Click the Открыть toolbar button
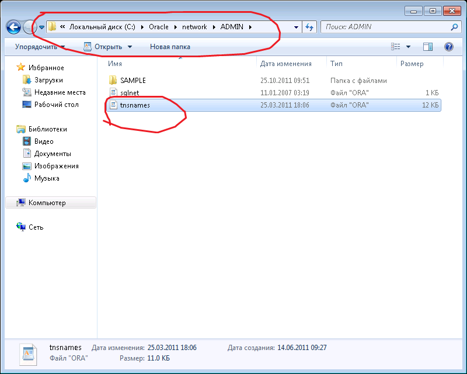Viewport: 467px width, 374px height. click(103, 47)
